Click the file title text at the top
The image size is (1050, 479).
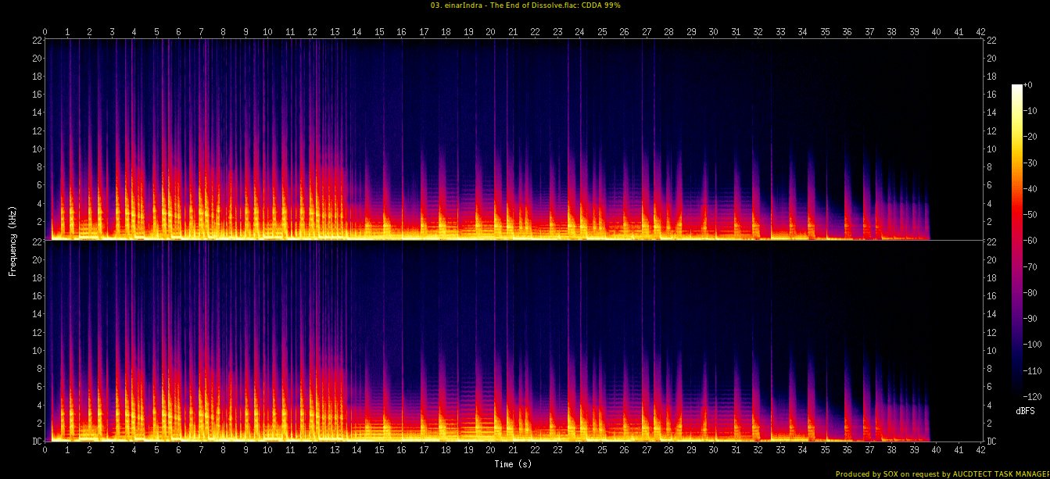click(525, 5)
